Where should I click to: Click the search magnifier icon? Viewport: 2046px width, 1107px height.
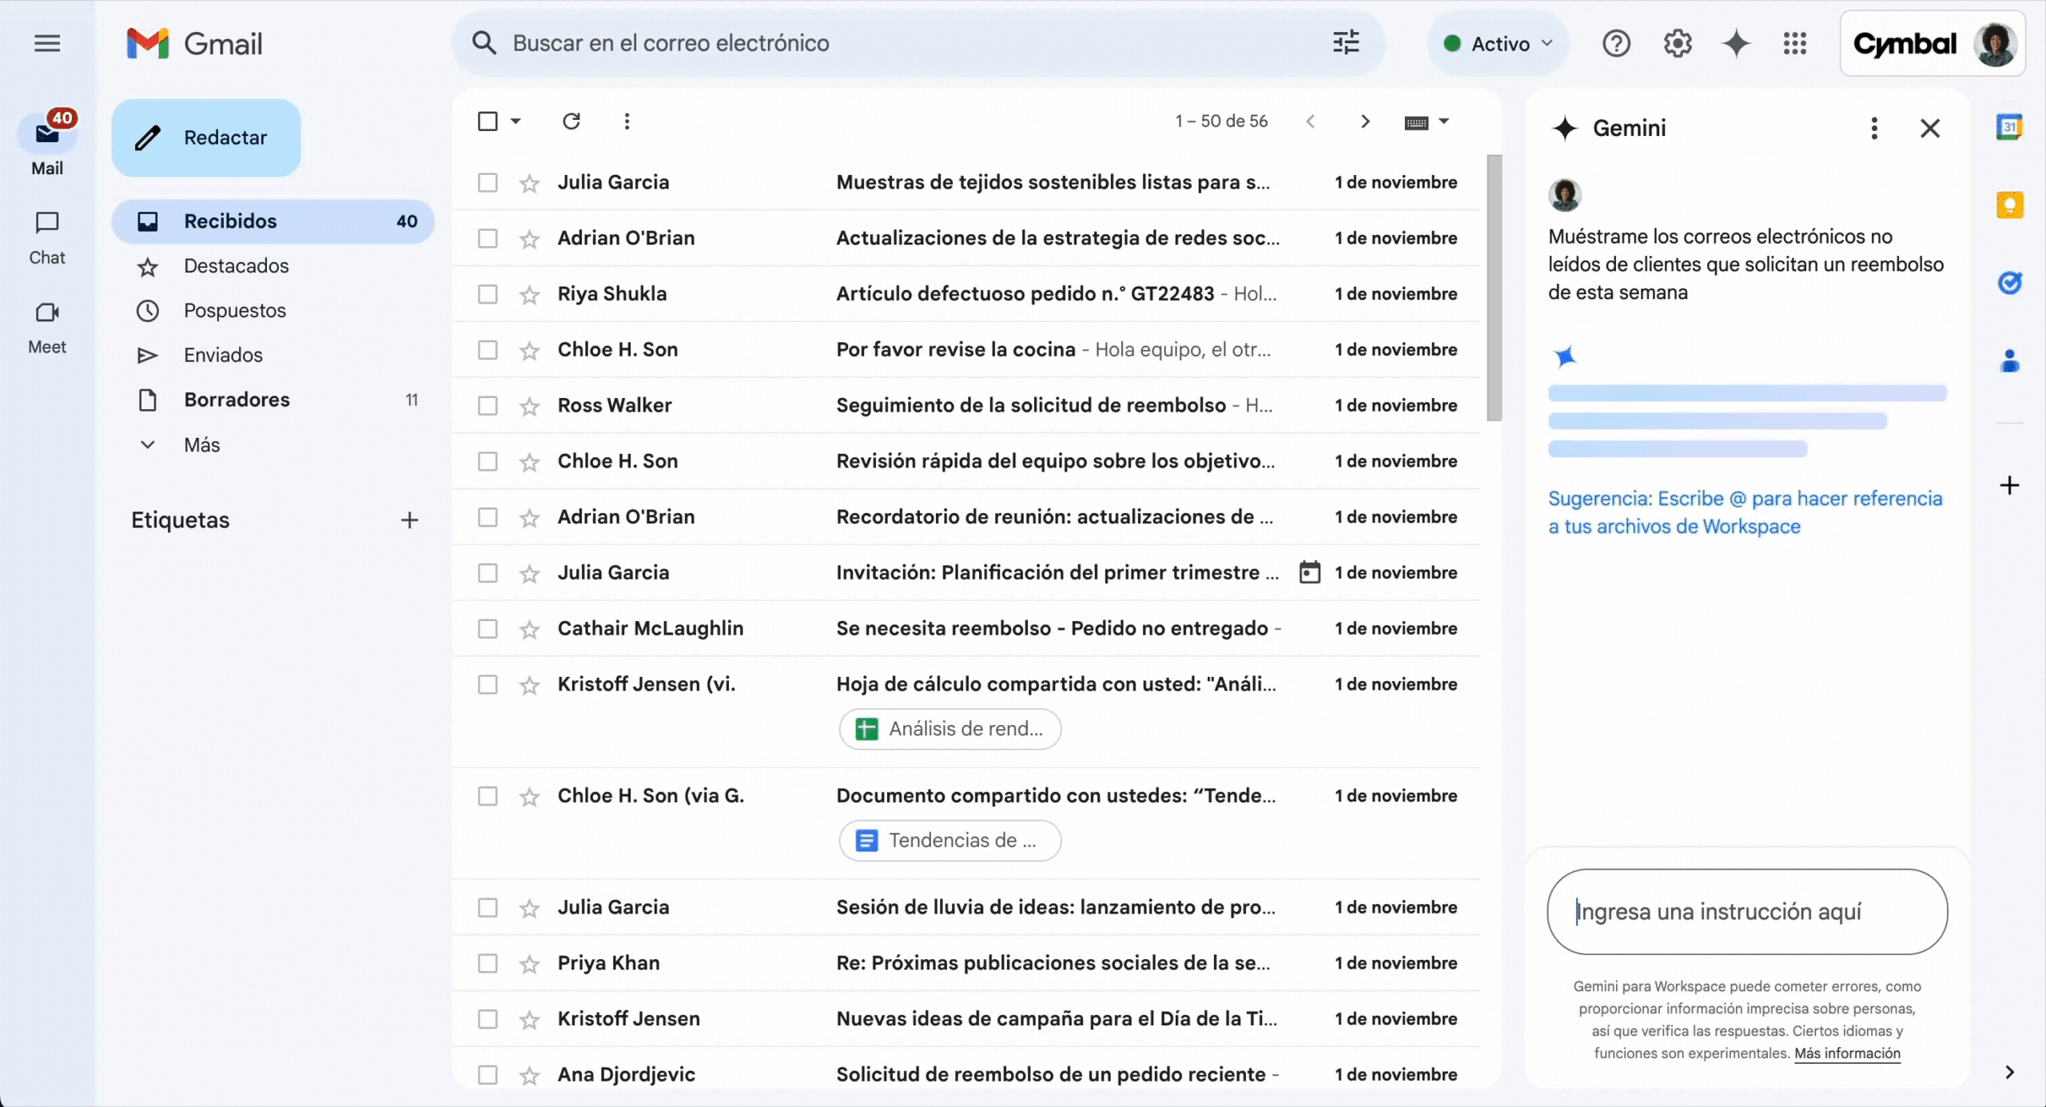[x=484, y=42]
